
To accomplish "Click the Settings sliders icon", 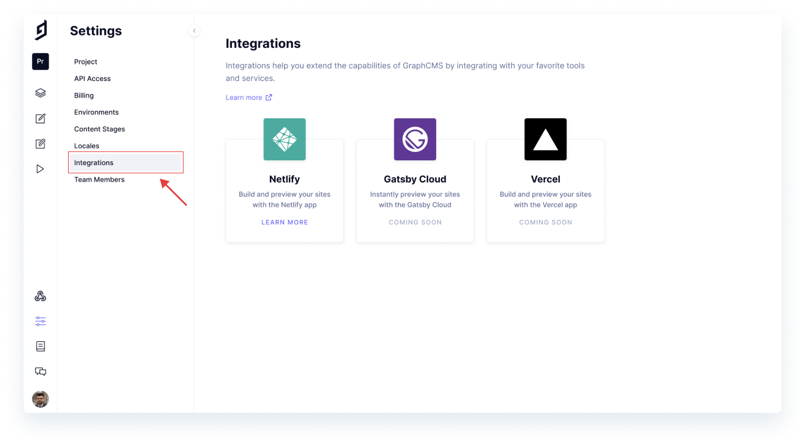I will pyautogui.click(x=40, y=321).
